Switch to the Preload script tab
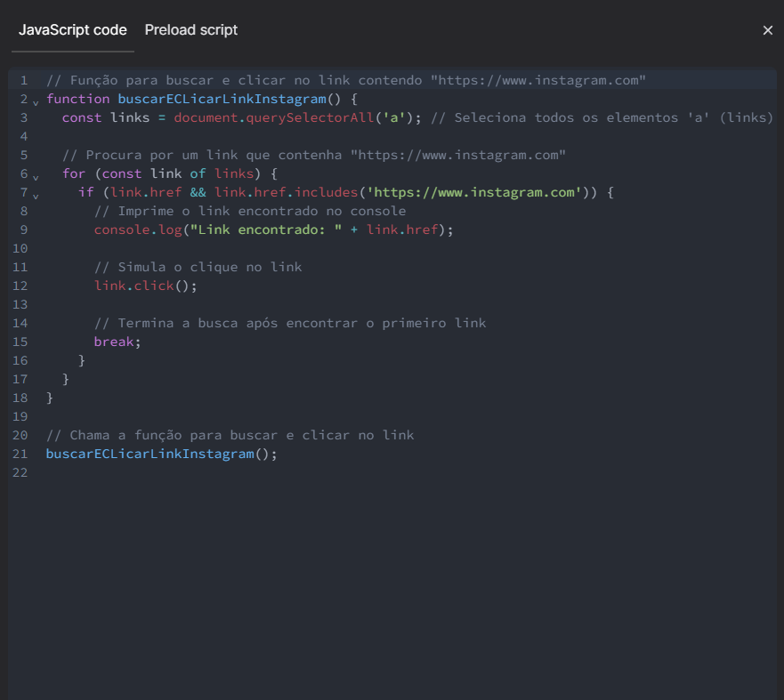Image resolution: width=784 pixels, height=700 pixels. [x=190, y=29]
